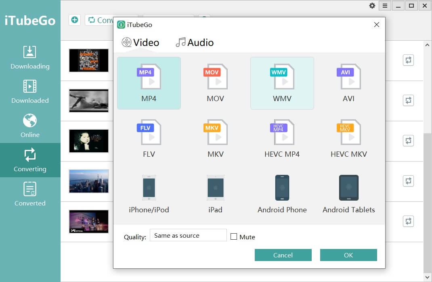Close the iTubeGo format dialog

click(x=377, y=25)
